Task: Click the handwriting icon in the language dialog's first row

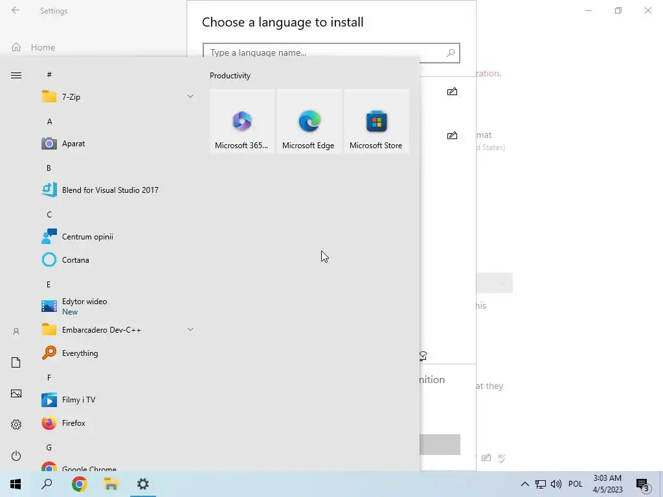Action: pyautogui.click(x=452, y=91)
